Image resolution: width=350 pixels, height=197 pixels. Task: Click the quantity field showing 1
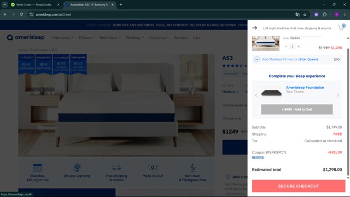[292, 46]
